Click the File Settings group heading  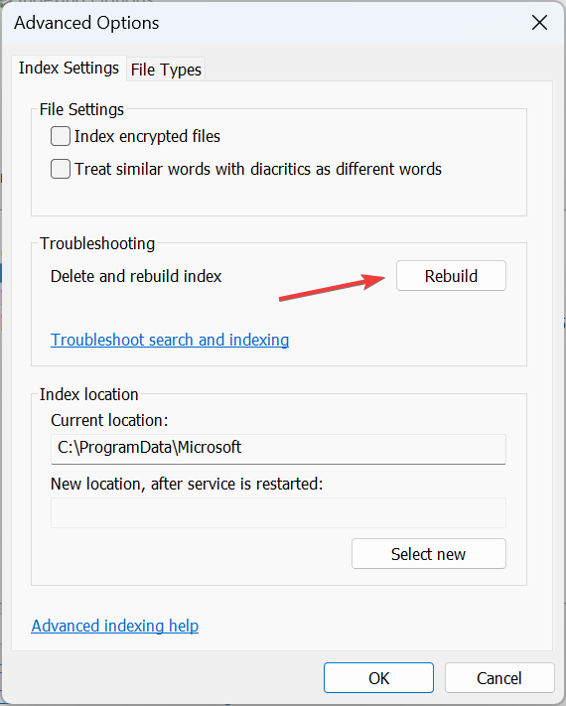(81, 109)
